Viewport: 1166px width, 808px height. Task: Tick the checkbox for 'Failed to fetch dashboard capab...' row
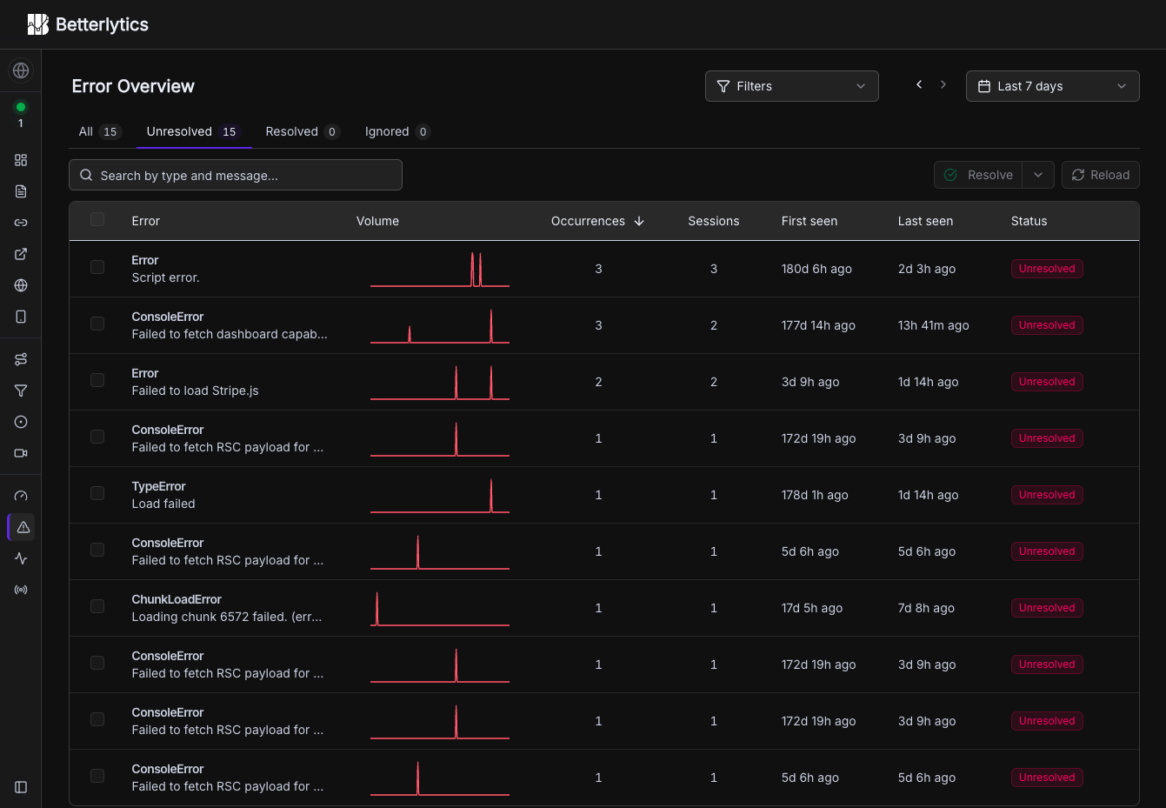point(97,324)
